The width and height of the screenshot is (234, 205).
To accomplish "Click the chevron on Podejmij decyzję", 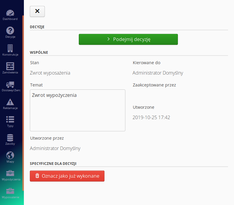I will pos(109,39).
